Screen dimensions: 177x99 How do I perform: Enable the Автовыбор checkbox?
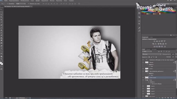point(7,4)
